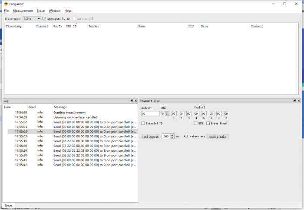Select the 'Listening on interface: candle0' log row
304x210 pixels.
(73, 117)
